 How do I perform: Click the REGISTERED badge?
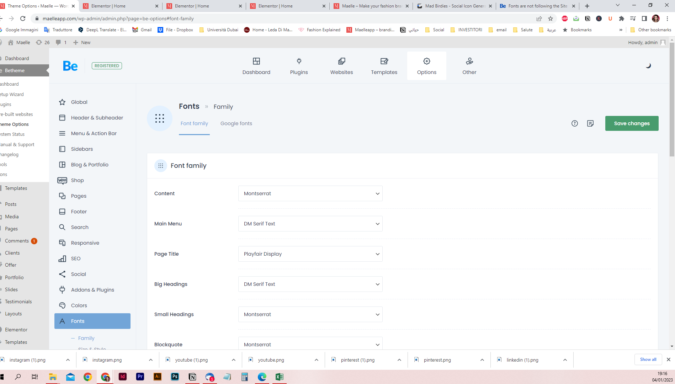click(x=107, y=66)
